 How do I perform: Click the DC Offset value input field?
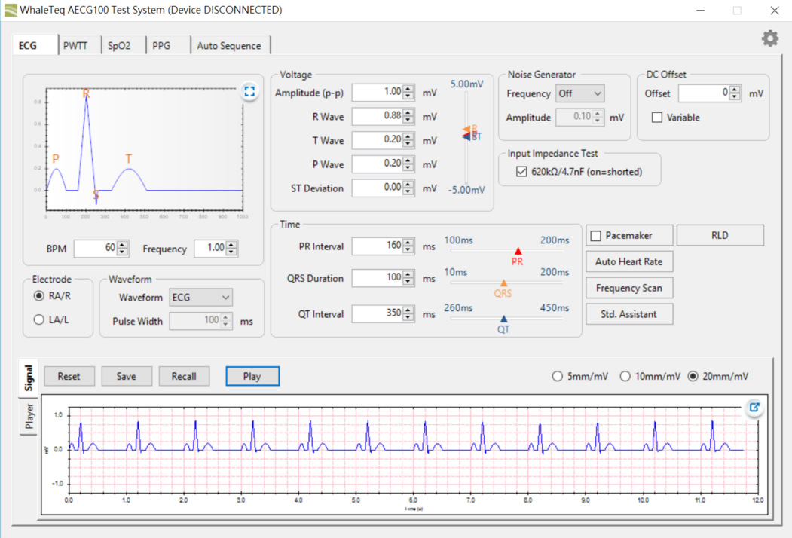(702, 93)
